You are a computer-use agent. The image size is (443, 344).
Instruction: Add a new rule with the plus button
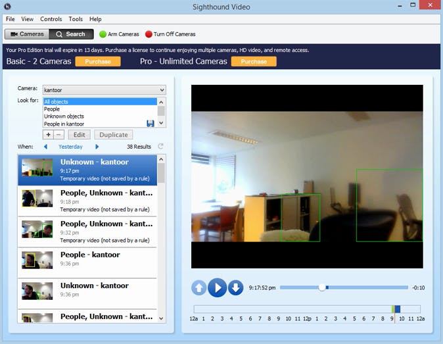pyautogui.click(x=49, y=135)
